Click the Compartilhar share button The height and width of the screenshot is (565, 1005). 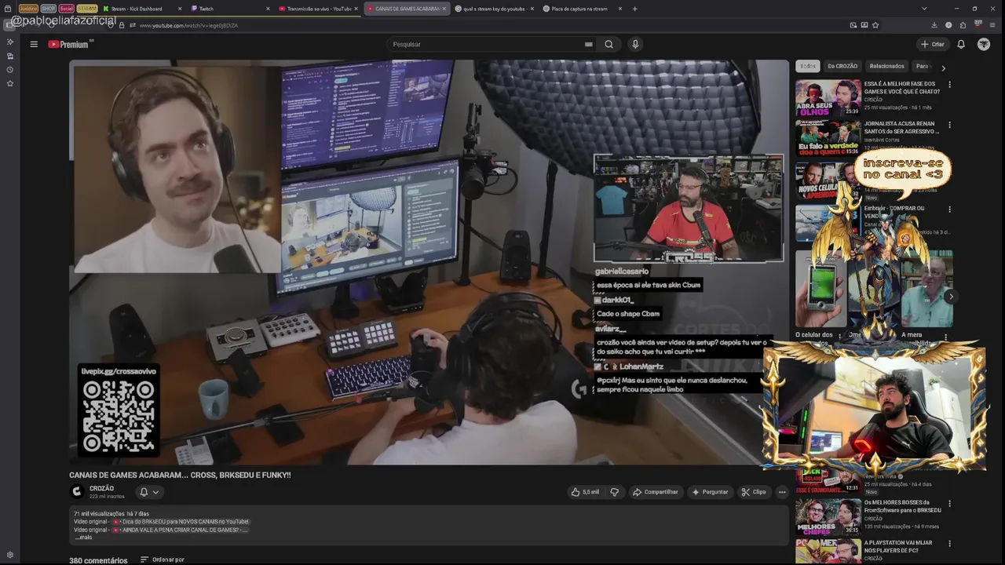click(x=656, y=492)
